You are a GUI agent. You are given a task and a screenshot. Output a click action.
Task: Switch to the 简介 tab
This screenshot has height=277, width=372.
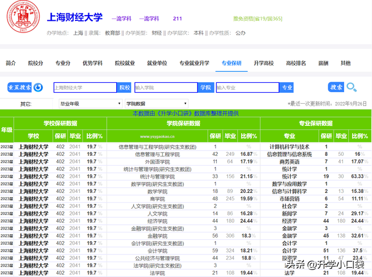10,63
